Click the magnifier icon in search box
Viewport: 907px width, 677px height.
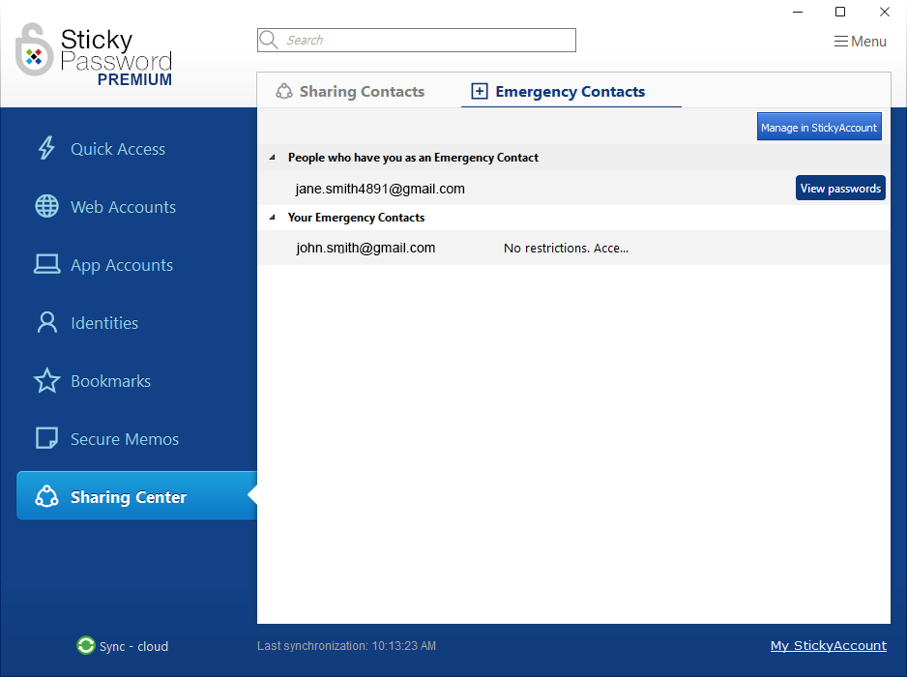point(270,40)
